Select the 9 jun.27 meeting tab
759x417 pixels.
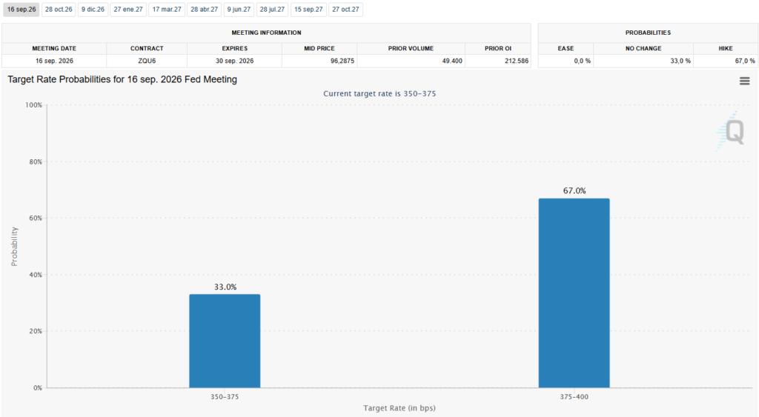tap(239, 10)
